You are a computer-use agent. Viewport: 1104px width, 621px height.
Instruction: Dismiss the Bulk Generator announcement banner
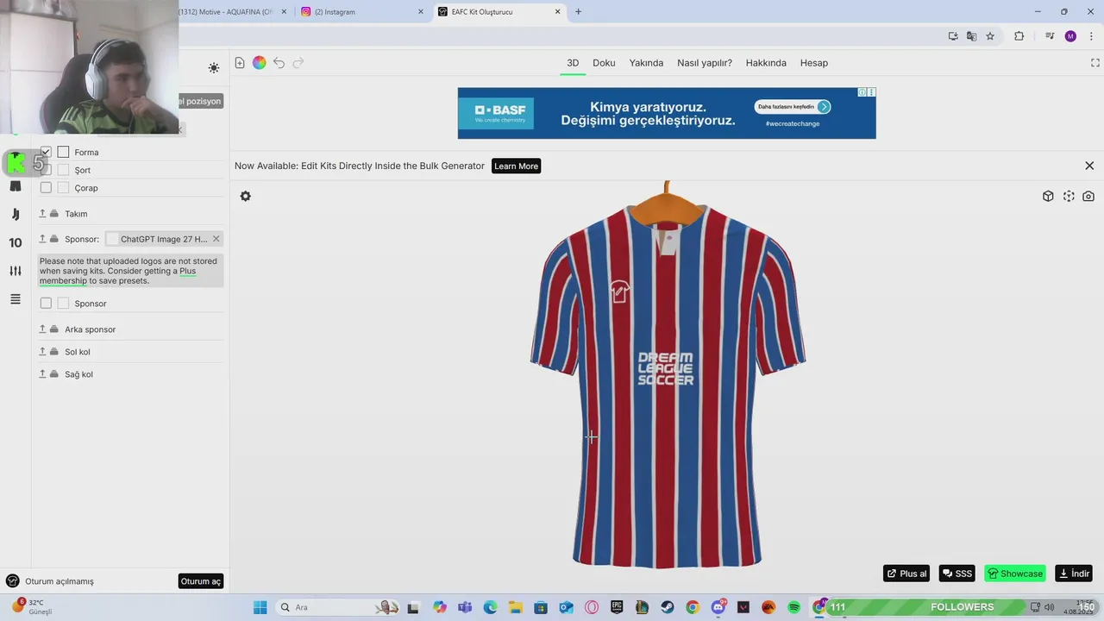[x=1089, y=166]
